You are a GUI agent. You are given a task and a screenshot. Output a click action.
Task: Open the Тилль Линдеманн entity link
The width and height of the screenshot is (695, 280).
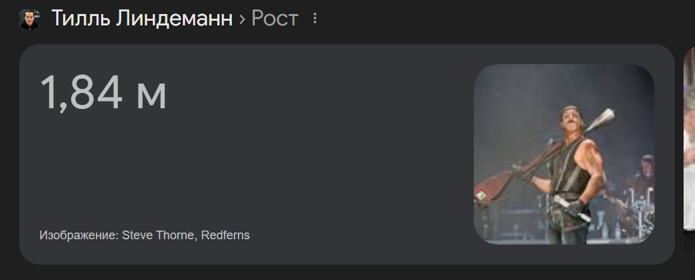click(142, 19)
